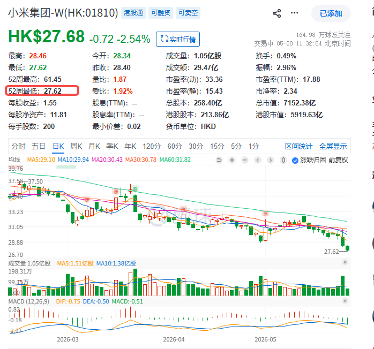Click the 港股通 tag
This screenshot has height=349, width=374.
(x=133, y=13)
